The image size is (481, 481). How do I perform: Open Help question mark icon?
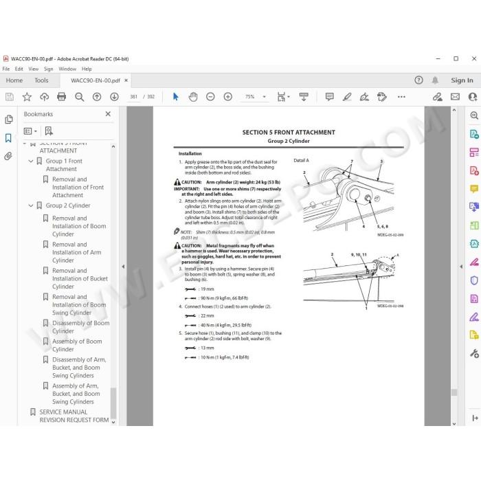coord(418,80)
